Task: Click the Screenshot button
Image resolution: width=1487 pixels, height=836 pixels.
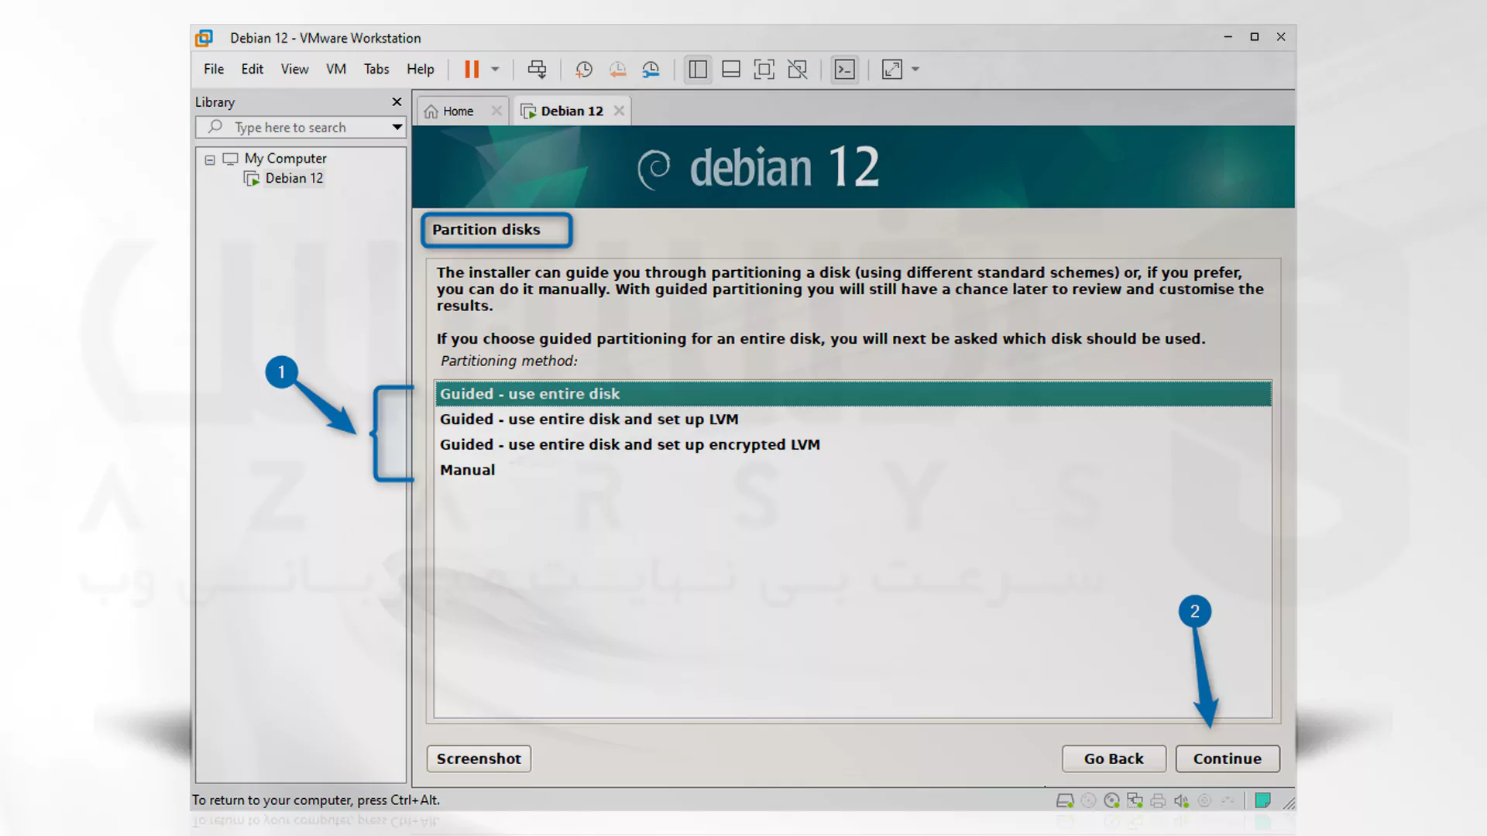Action: pyautogui.click(x=478, y=759)
